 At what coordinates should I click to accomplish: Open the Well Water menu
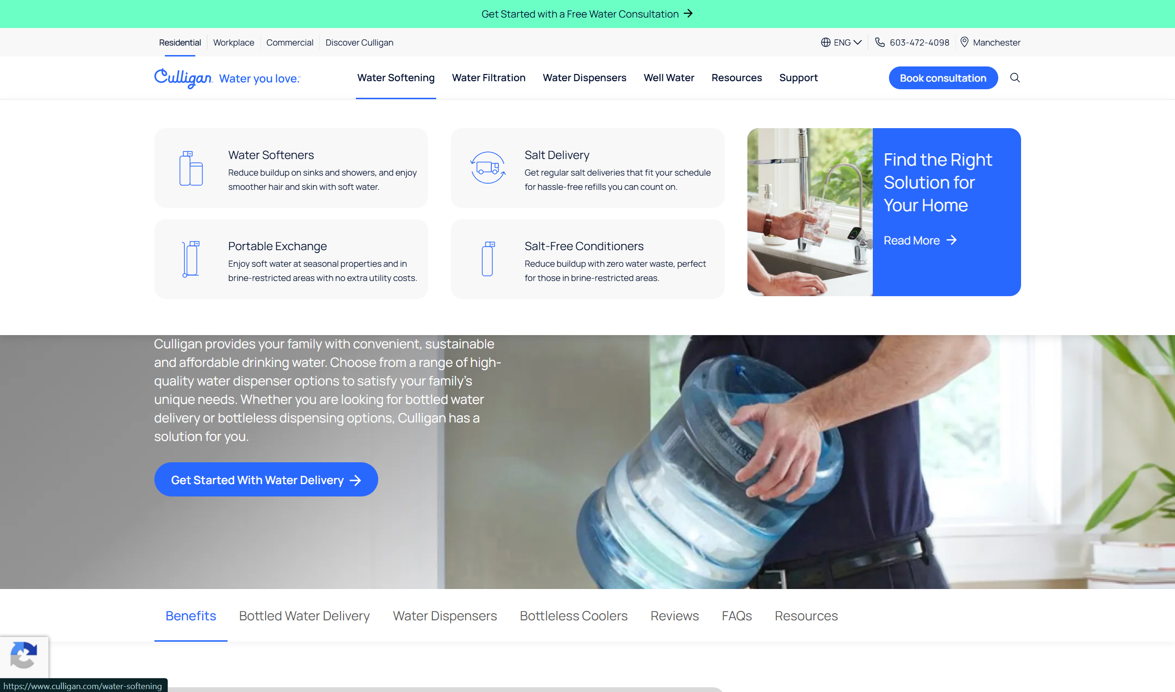click(669, 78)
